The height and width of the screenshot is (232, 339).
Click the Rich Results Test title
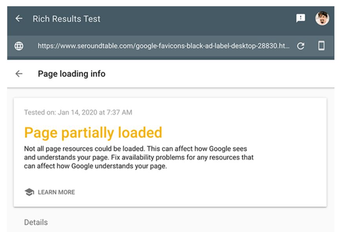coord(66,19)
